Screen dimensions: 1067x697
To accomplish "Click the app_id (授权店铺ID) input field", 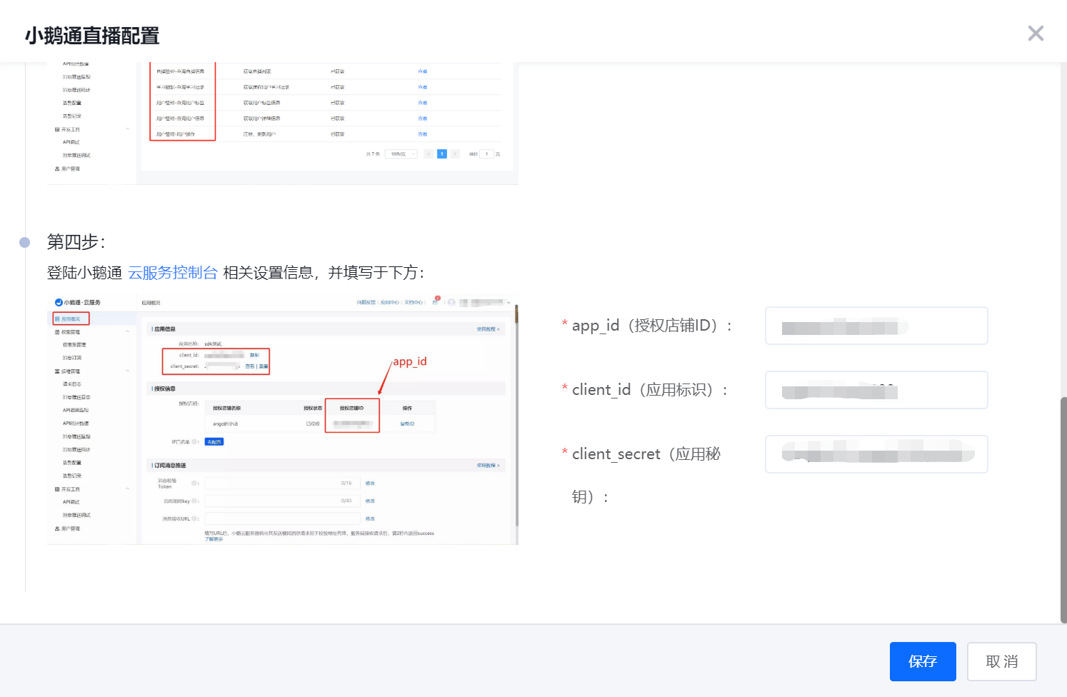I will pyautogui.click(x=876, y=326).
